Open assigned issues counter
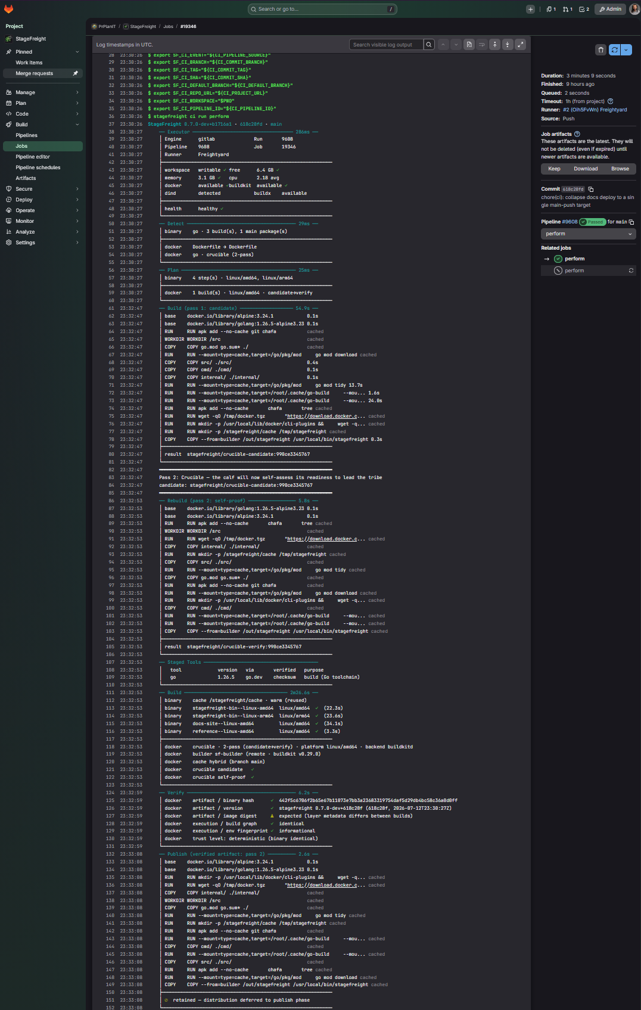The height and width of the screenshot is (1010, 641). pos(551,9)
